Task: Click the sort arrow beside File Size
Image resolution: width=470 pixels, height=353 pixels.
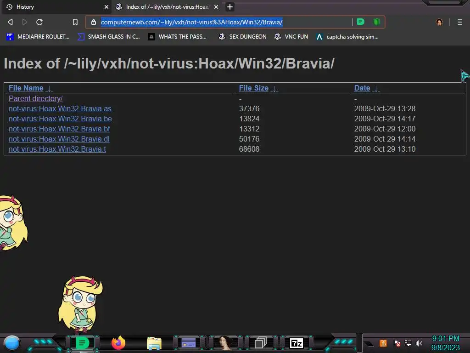Action: [274, 89]
